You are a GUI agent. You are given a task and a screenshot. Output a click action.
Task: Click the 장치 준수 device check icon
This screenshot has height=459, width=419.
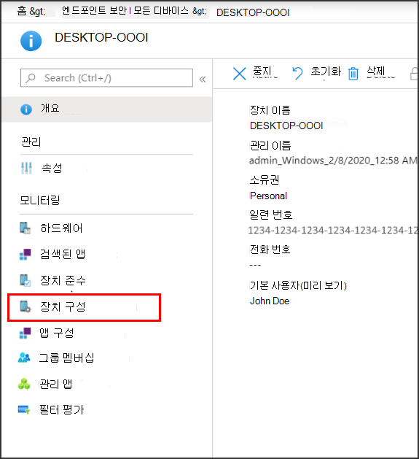click(26, 280)
